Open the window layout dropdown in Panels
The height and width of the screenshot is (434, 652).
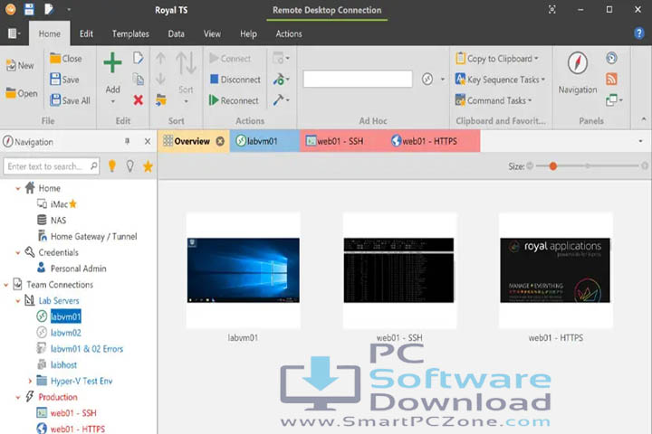[x=614, y=100]
